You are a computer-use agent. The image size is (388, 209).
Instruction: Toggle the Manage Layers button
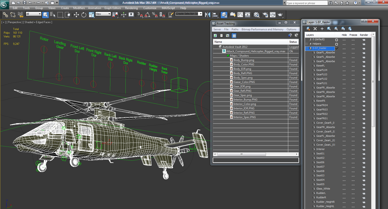224,15
